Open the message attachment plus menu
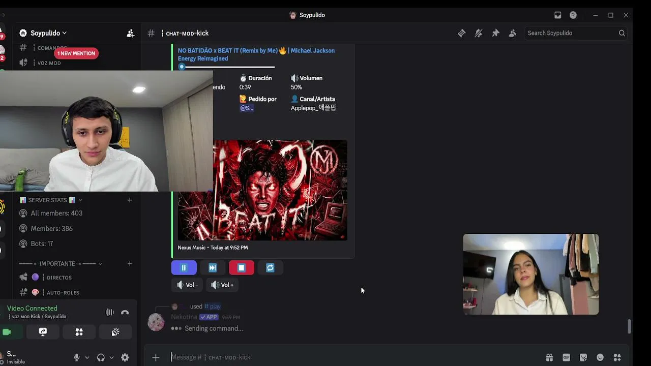This screenshot has width=651, height=366. 156,357
